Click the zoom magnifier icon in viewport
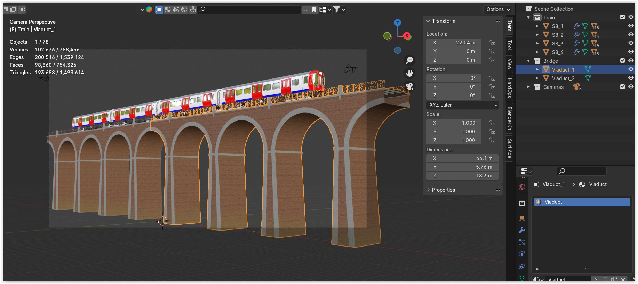 click(409, 60)
